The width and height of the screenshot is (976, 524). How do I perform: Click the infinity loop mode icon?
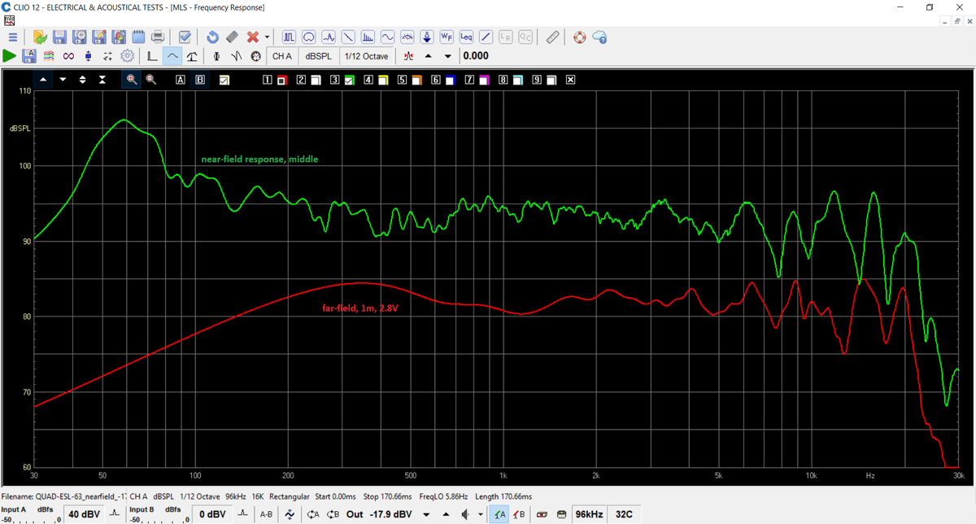(68, 56)
